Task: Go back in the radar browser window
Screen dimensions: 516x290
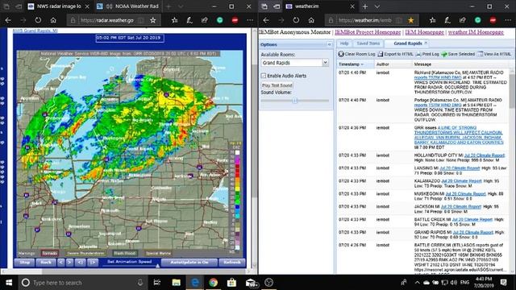Action: (x=8, y=20)
